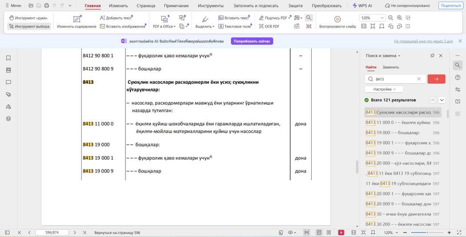
Task: Go to previous page arrow in status bar
Action: coord(29,232)
